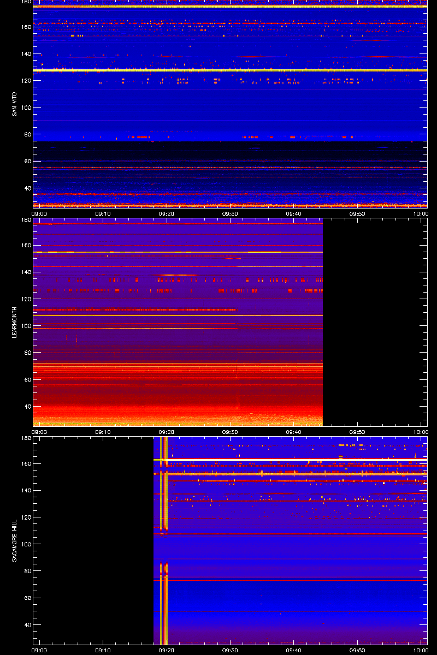Click the 100 frequency label on San Vito axis
Viewport: 437px width, 655px height.
[26, 107]
